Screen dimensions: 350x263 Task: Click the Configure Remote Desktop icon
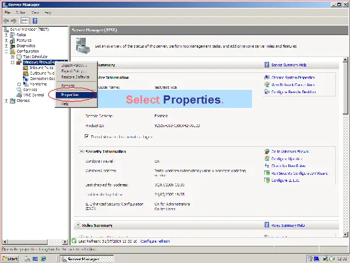(267, 92)
